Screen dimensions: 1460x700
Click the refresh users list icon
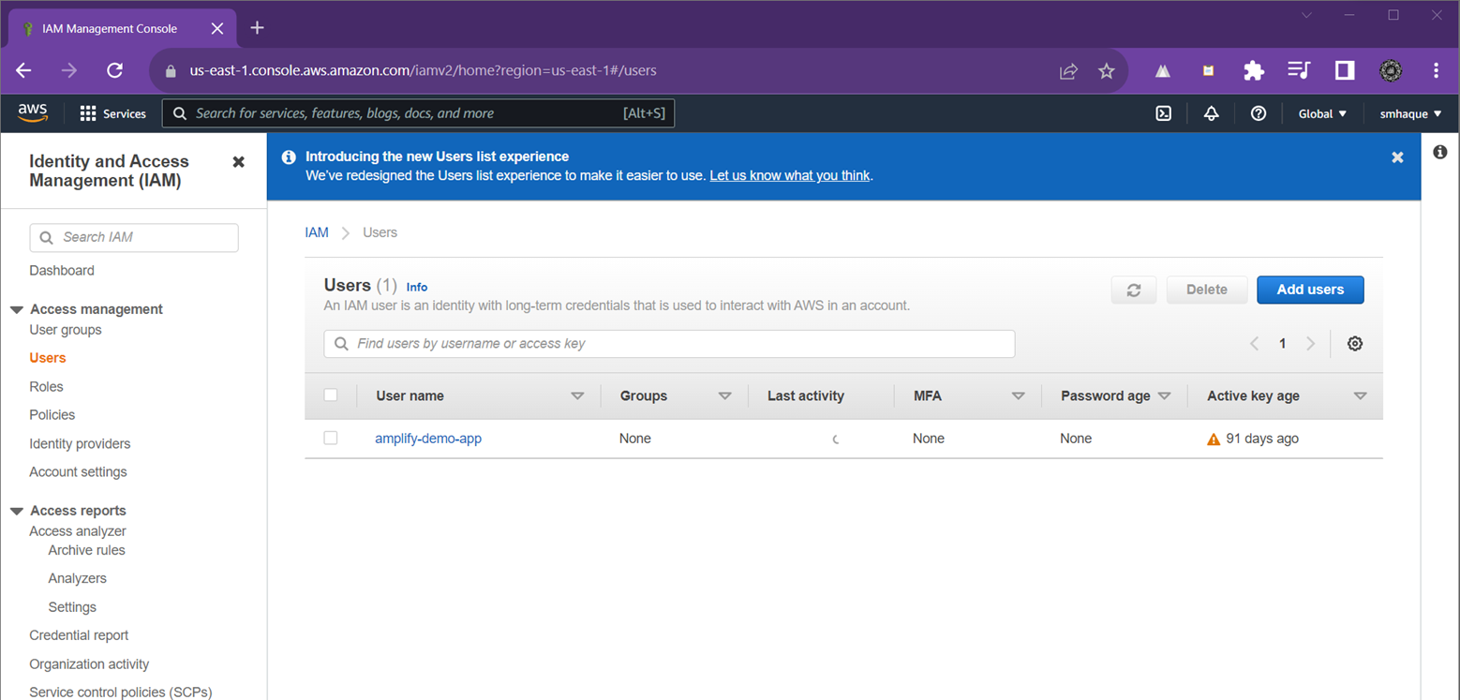pyautogui.click(x=1134, y=290)
